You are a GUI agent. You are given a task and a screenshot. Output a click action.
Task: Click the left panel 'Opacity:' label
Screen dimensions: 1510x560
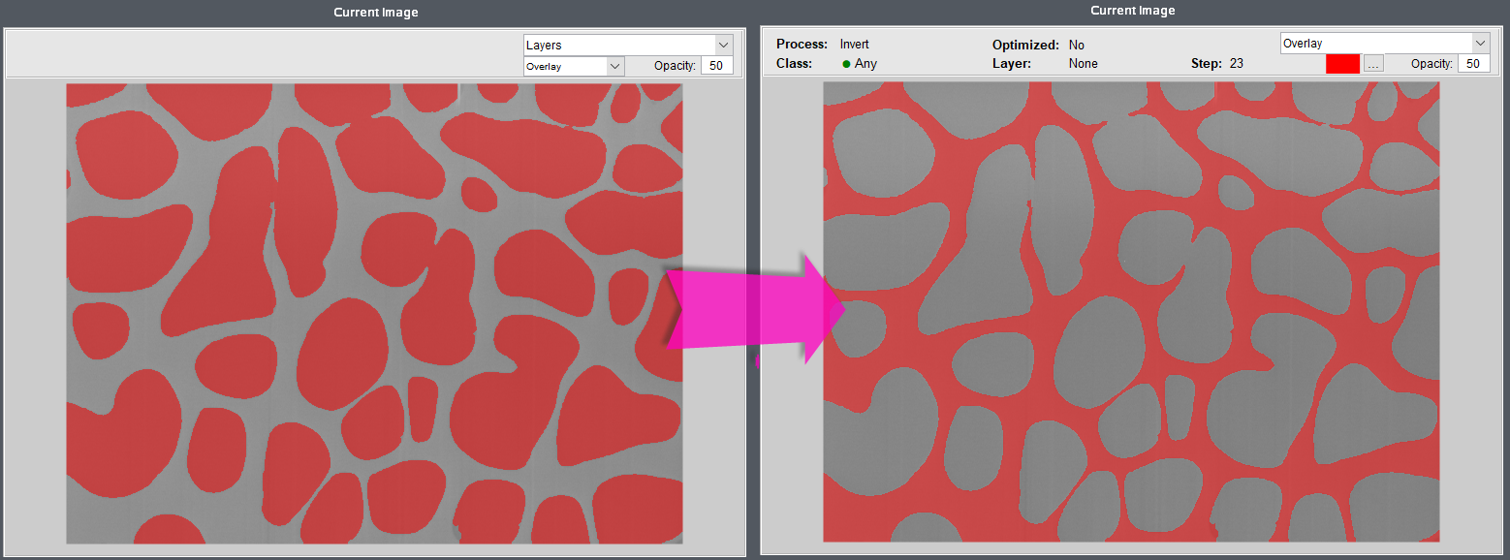click(x=675, y=66)
